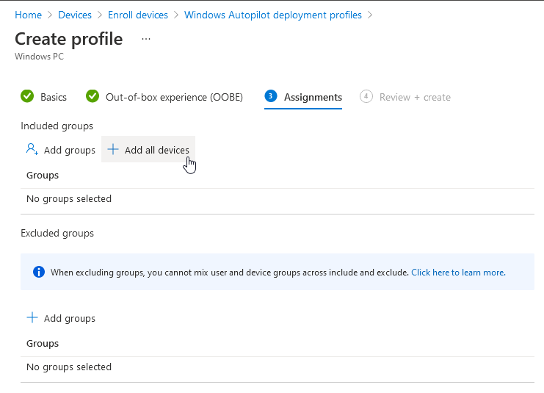This screenshot has height=393, width=544.
Task: Click Add all devices button text
Action: (156, 150)
